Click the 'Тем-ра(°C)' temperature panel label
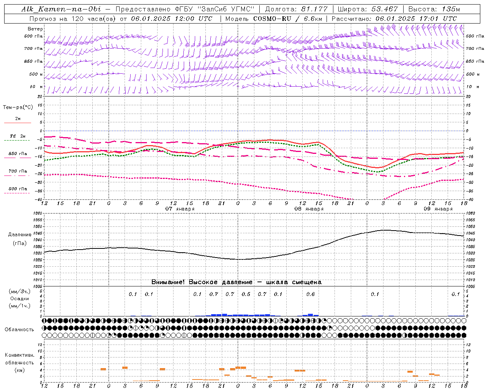Viewport: 486px width, 389px height. tap(18, 108)
